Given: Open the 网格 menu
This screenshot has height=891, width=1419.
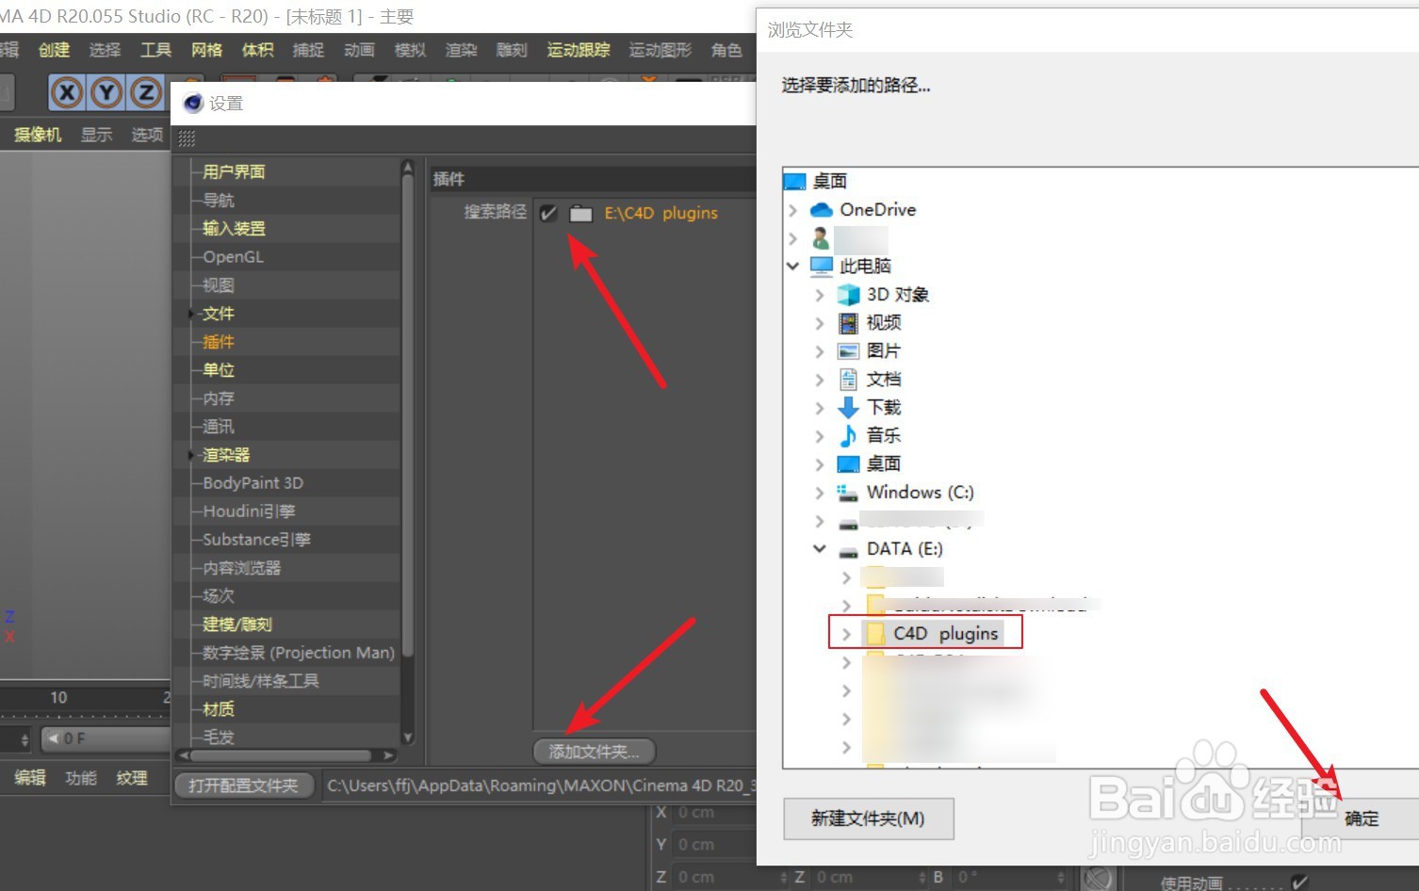Looking at the screenshot, I should click(206, 50).
